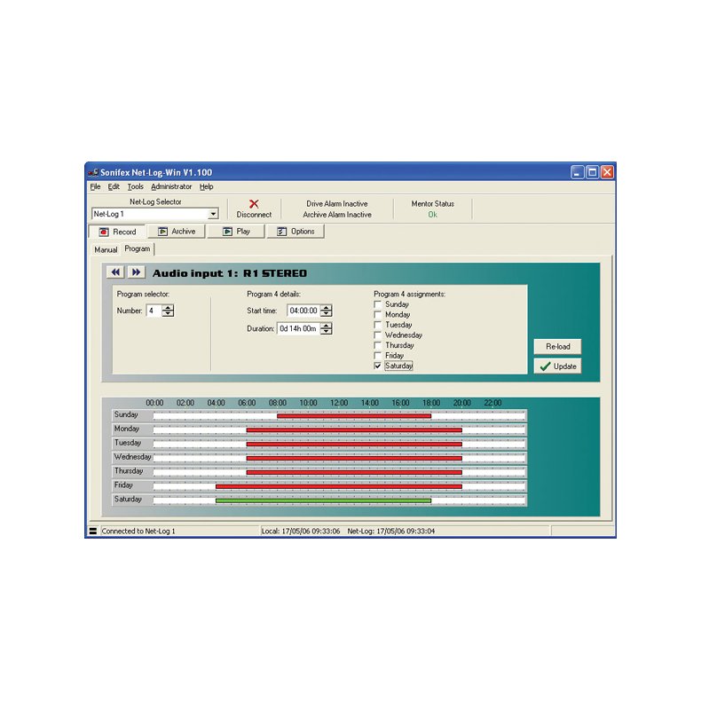701x701 pixels.
Task: Click the Duration field
Action: point(299,328)
